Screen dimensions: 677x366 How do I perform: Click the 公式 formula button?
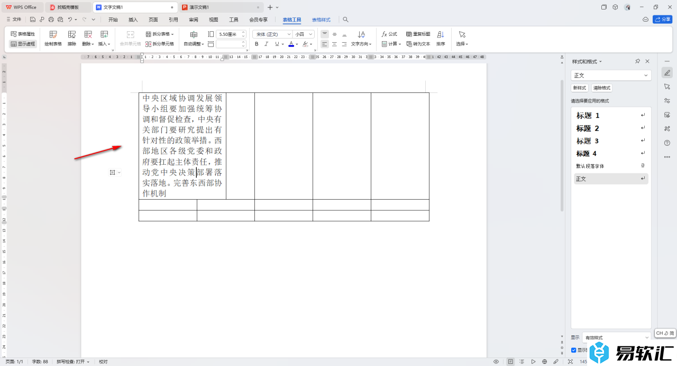pos(389,34)
